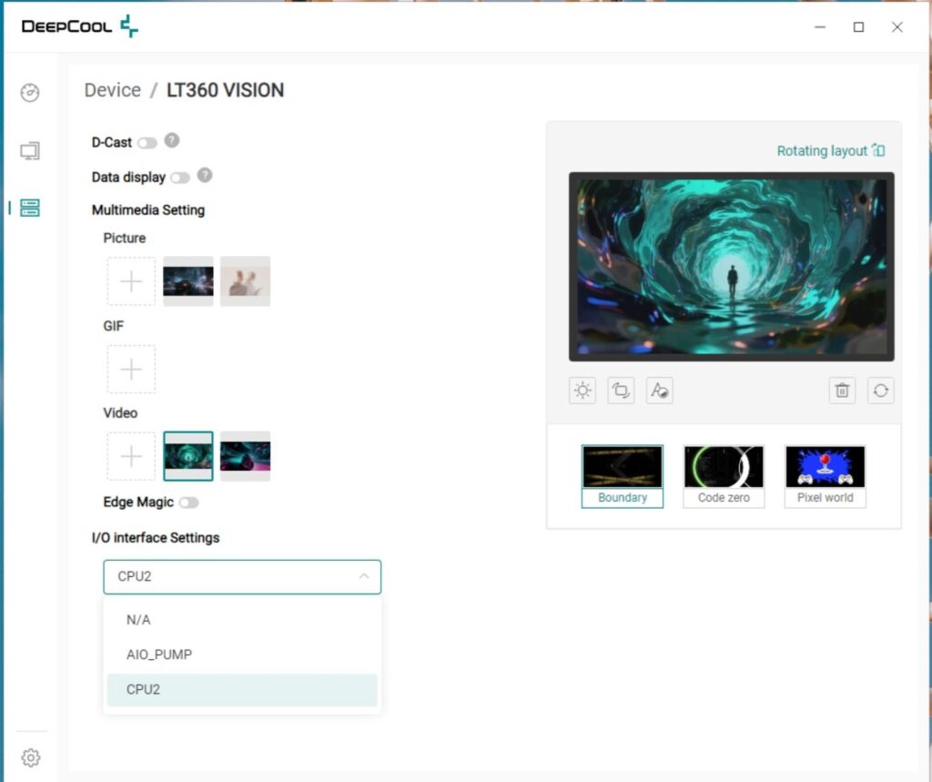The image size is (932, 782).
Task: Open the dashboard gauge sidebar icon
Action: [x=30, y=93]
